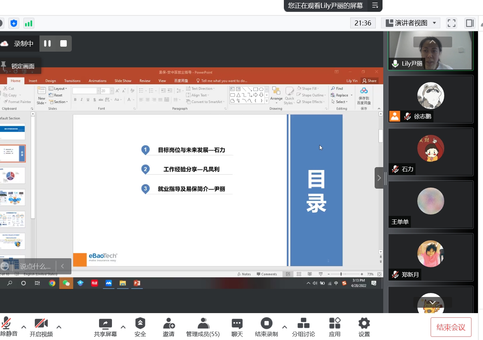Open the 安全 security menu
Viewport: 483px width, 340px height.
pos(140,327)
